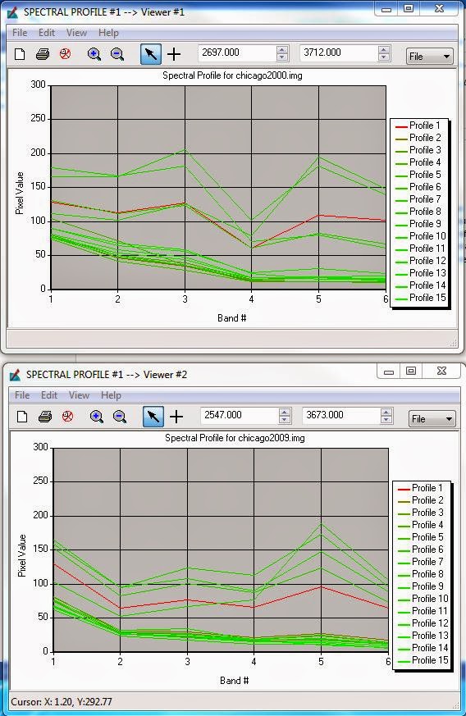Select the Zoom In magnifier in Viewer #1
Screen dimensions: 466x716
[94, 54]
